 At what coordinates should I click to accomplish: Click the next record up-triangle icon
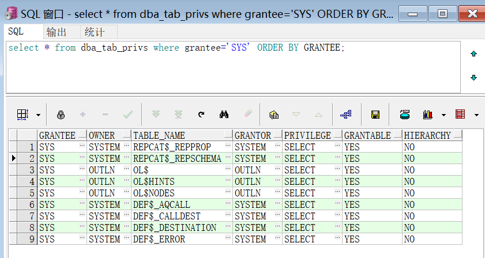coord(318,115)
